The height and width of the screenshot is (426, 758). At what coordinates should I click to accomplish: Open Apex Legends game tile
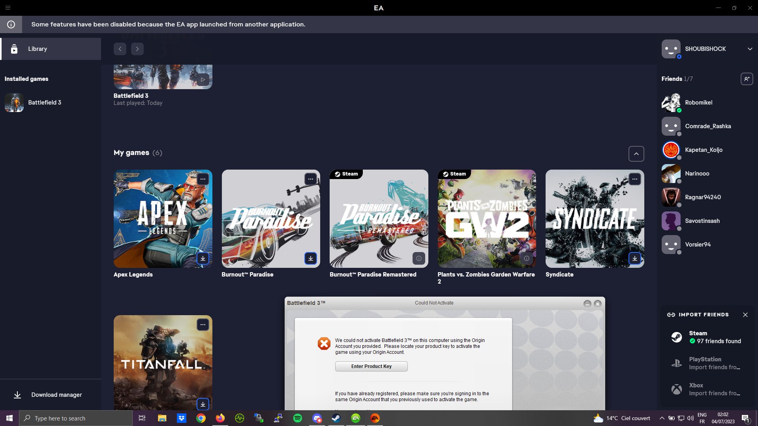163,219
